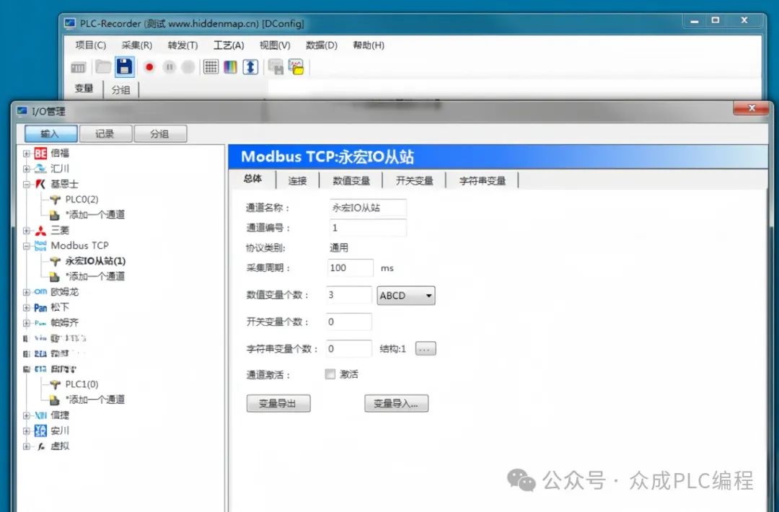Click the 通道编号 input field
This screenshot has height=512, width=779.
point(368,227)
